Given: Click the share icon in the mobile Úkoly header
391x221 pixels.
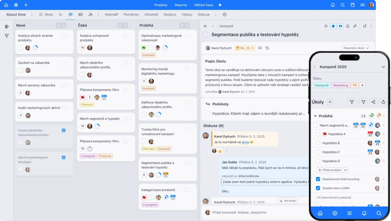Looking at the screenshot, I should click(373, 102).
